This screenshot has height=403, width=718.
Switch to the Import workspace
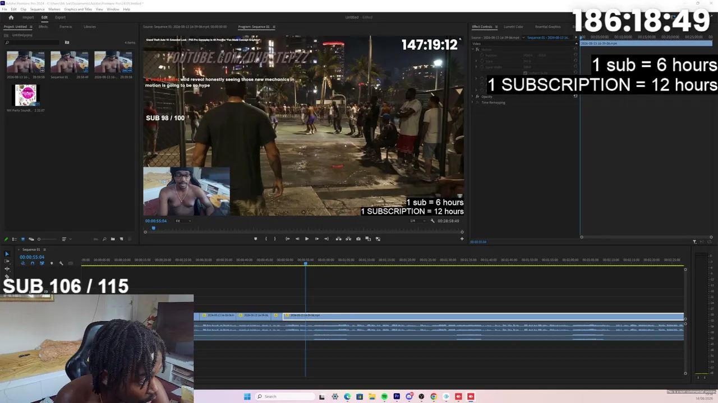coord(28,17)
